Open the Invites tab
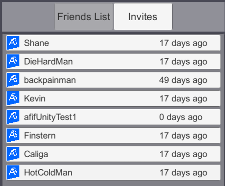The height and width of the screenshot is (186, 225). point(143,17)
